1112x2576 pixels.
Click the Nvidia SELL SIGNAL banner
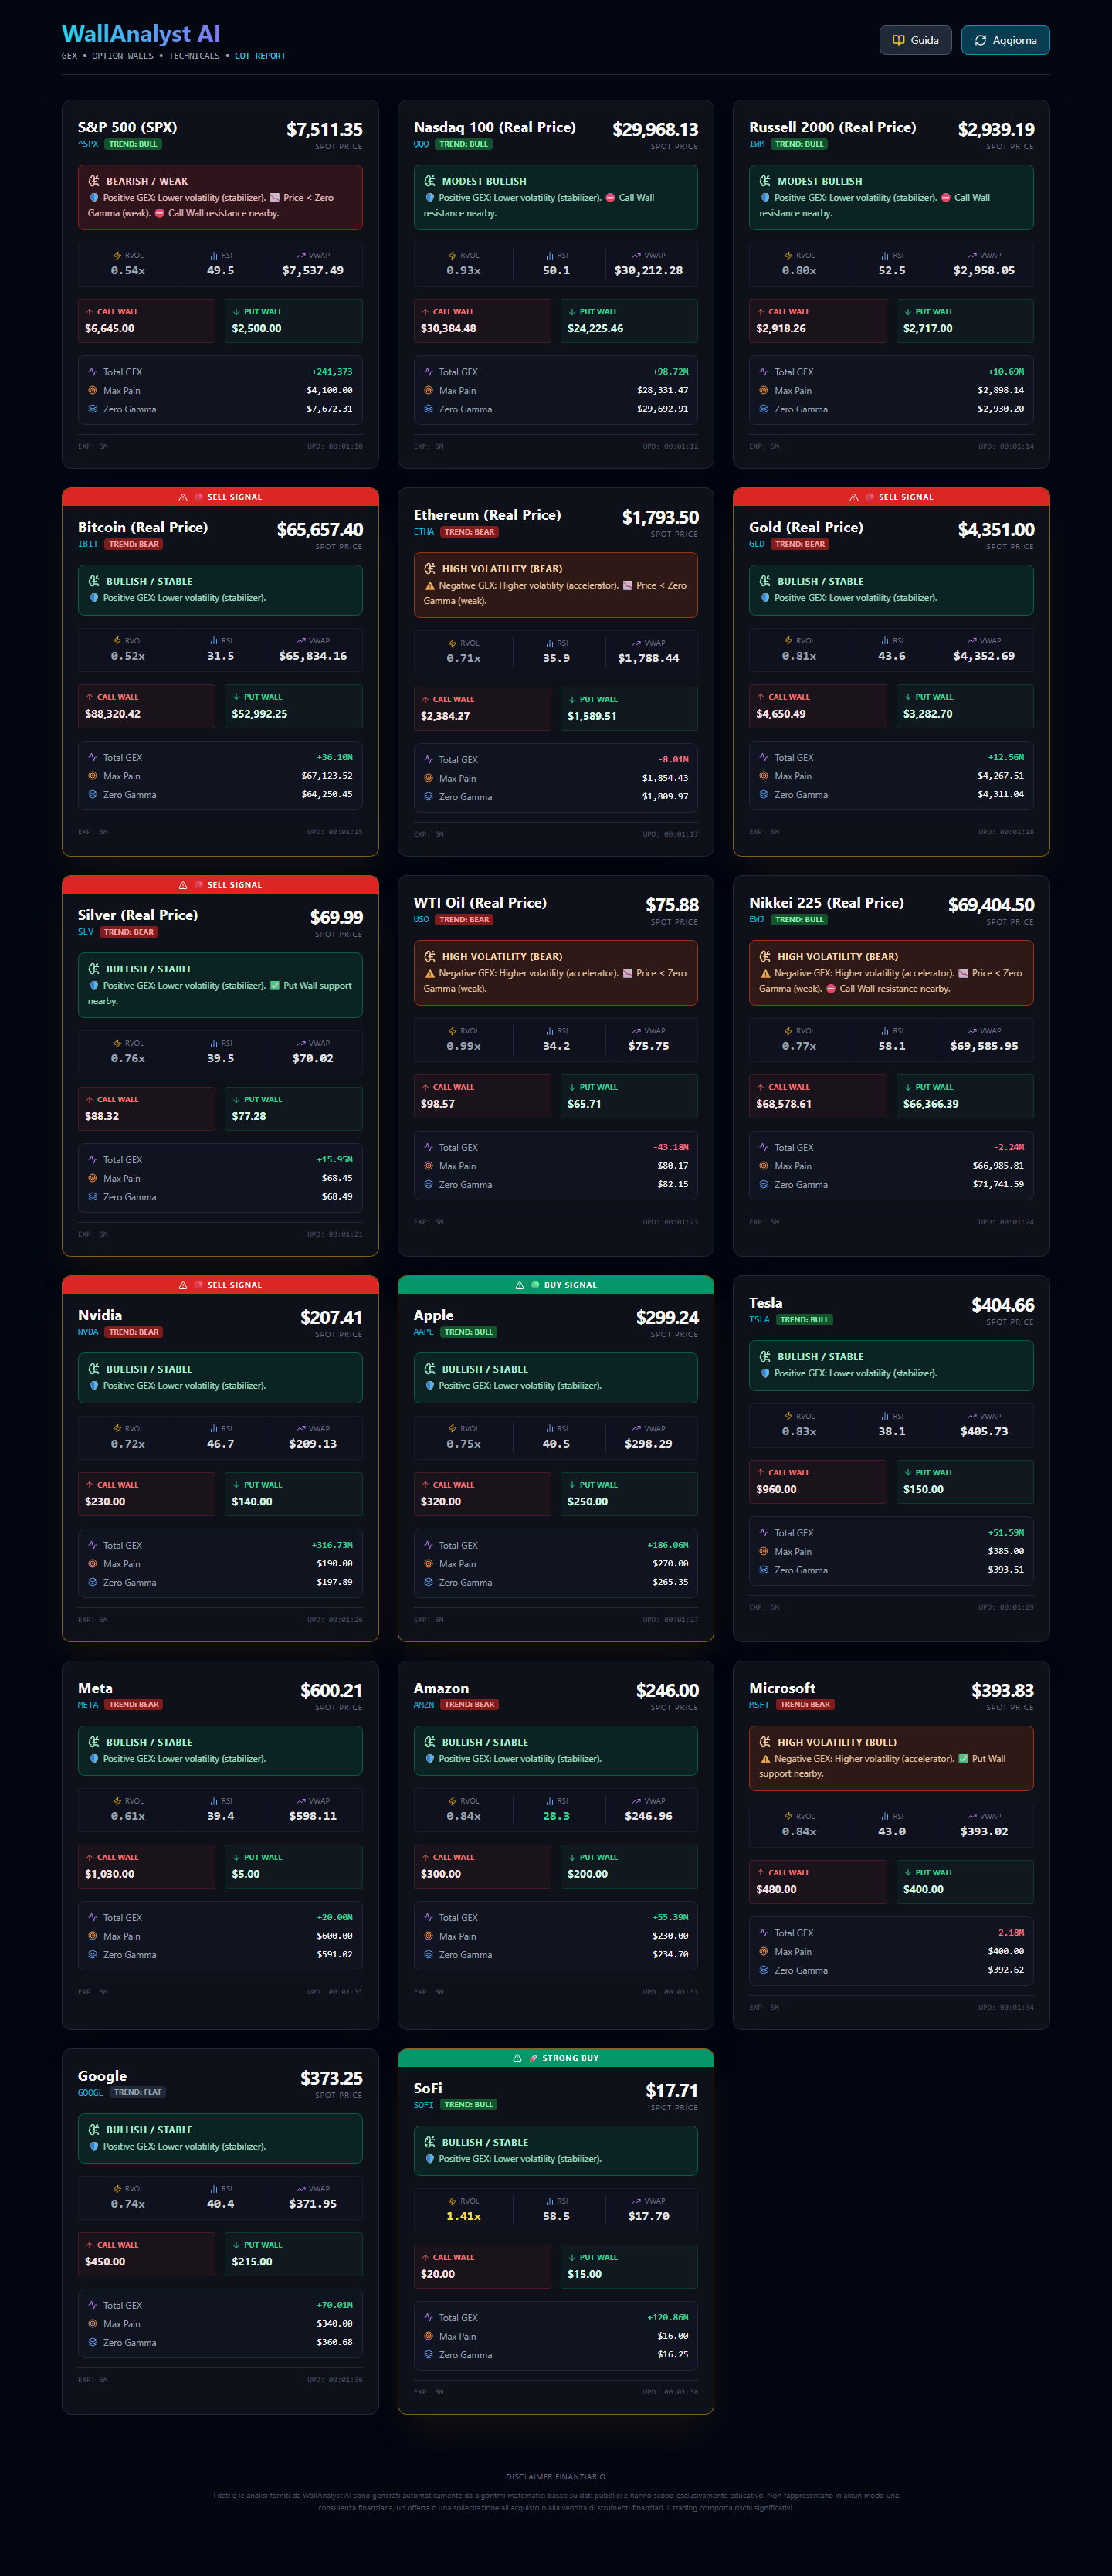point(220,1285)
